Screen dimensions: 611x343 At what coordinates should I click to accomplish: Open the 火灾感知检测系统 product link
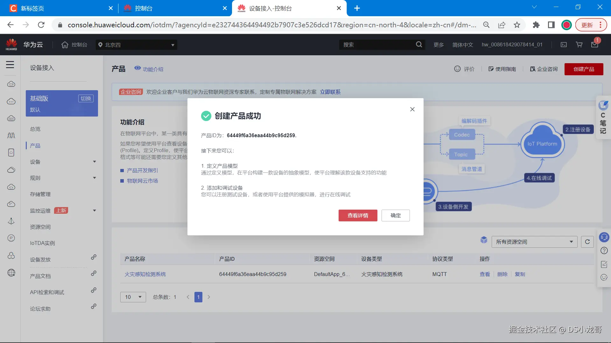(x=145, y=274)
